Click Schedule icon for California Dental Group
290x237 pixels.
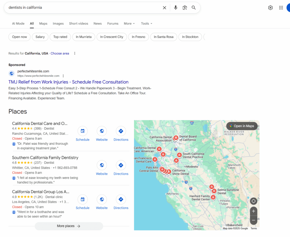coord(82,199)
